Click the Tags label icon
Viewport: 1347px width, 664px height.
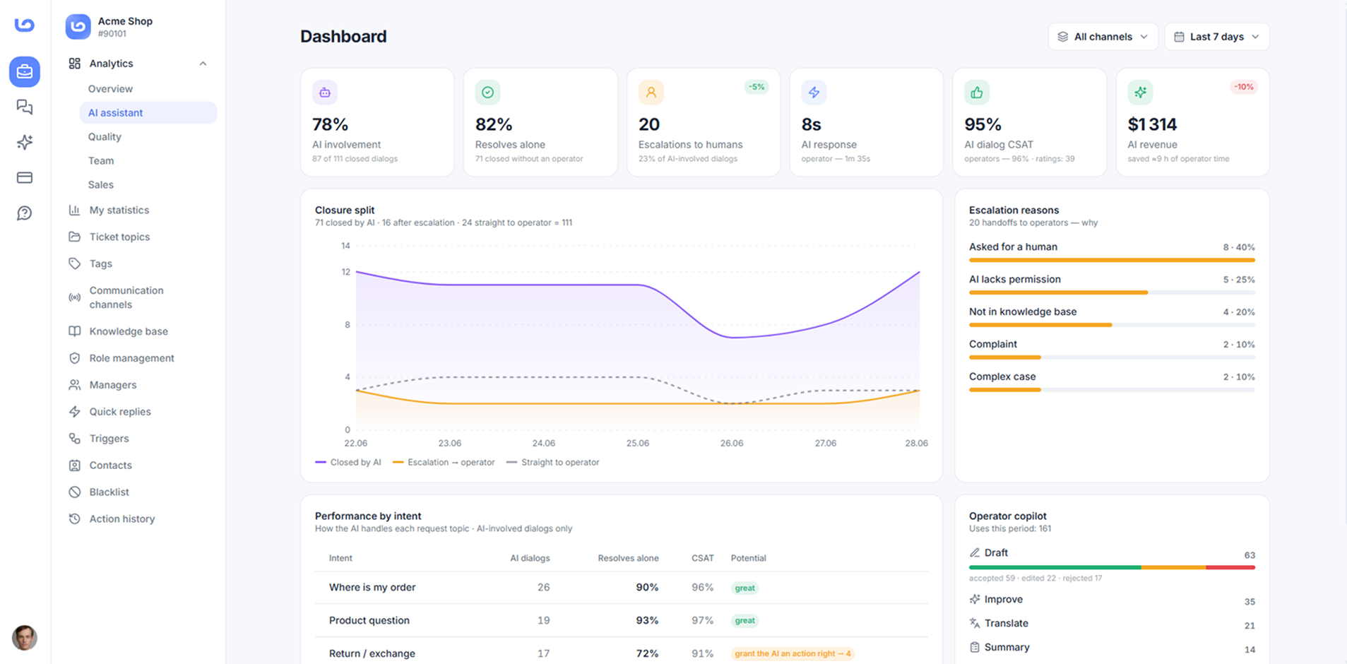coord(74,263)
